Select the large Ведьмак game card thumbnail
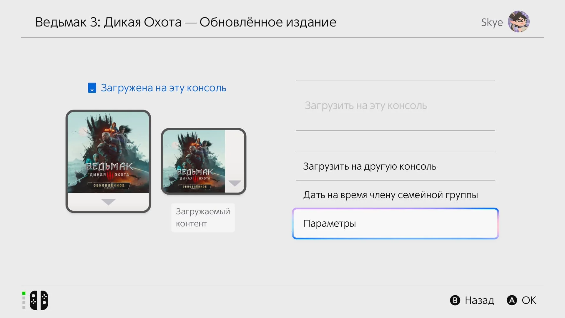 point(108,161)
